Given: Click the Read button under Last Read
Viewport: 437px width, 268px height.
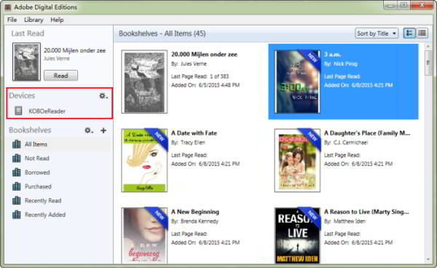Looking at the screenshot, I should [x=60, y=76].
